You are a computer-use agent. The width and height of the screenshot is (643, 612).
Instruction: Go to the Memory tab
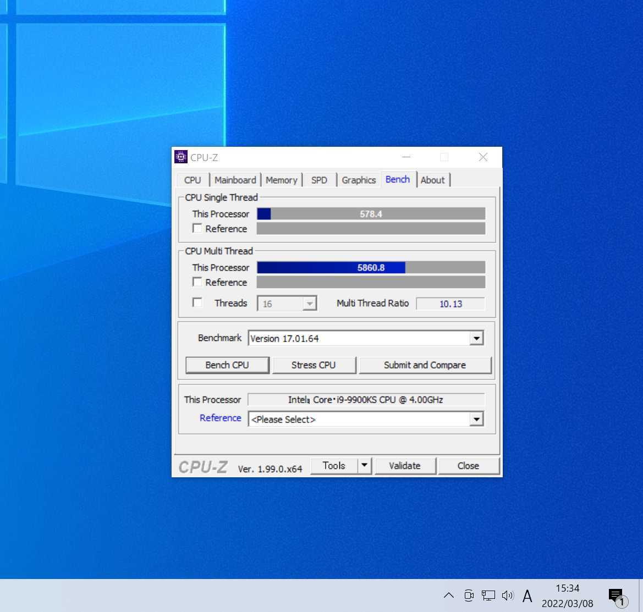[x=281, y=180]
